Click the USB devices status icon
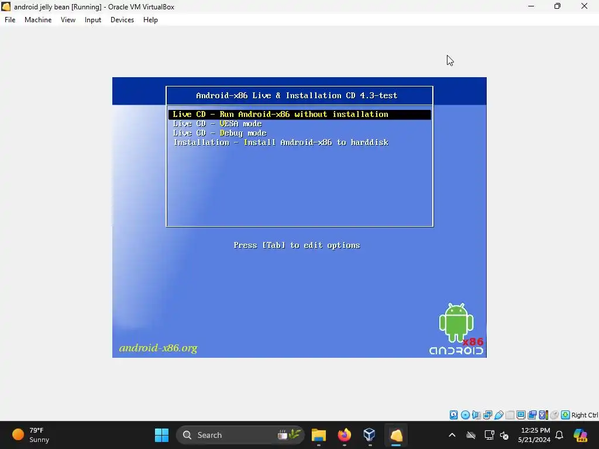 click(x=498, y=415)
